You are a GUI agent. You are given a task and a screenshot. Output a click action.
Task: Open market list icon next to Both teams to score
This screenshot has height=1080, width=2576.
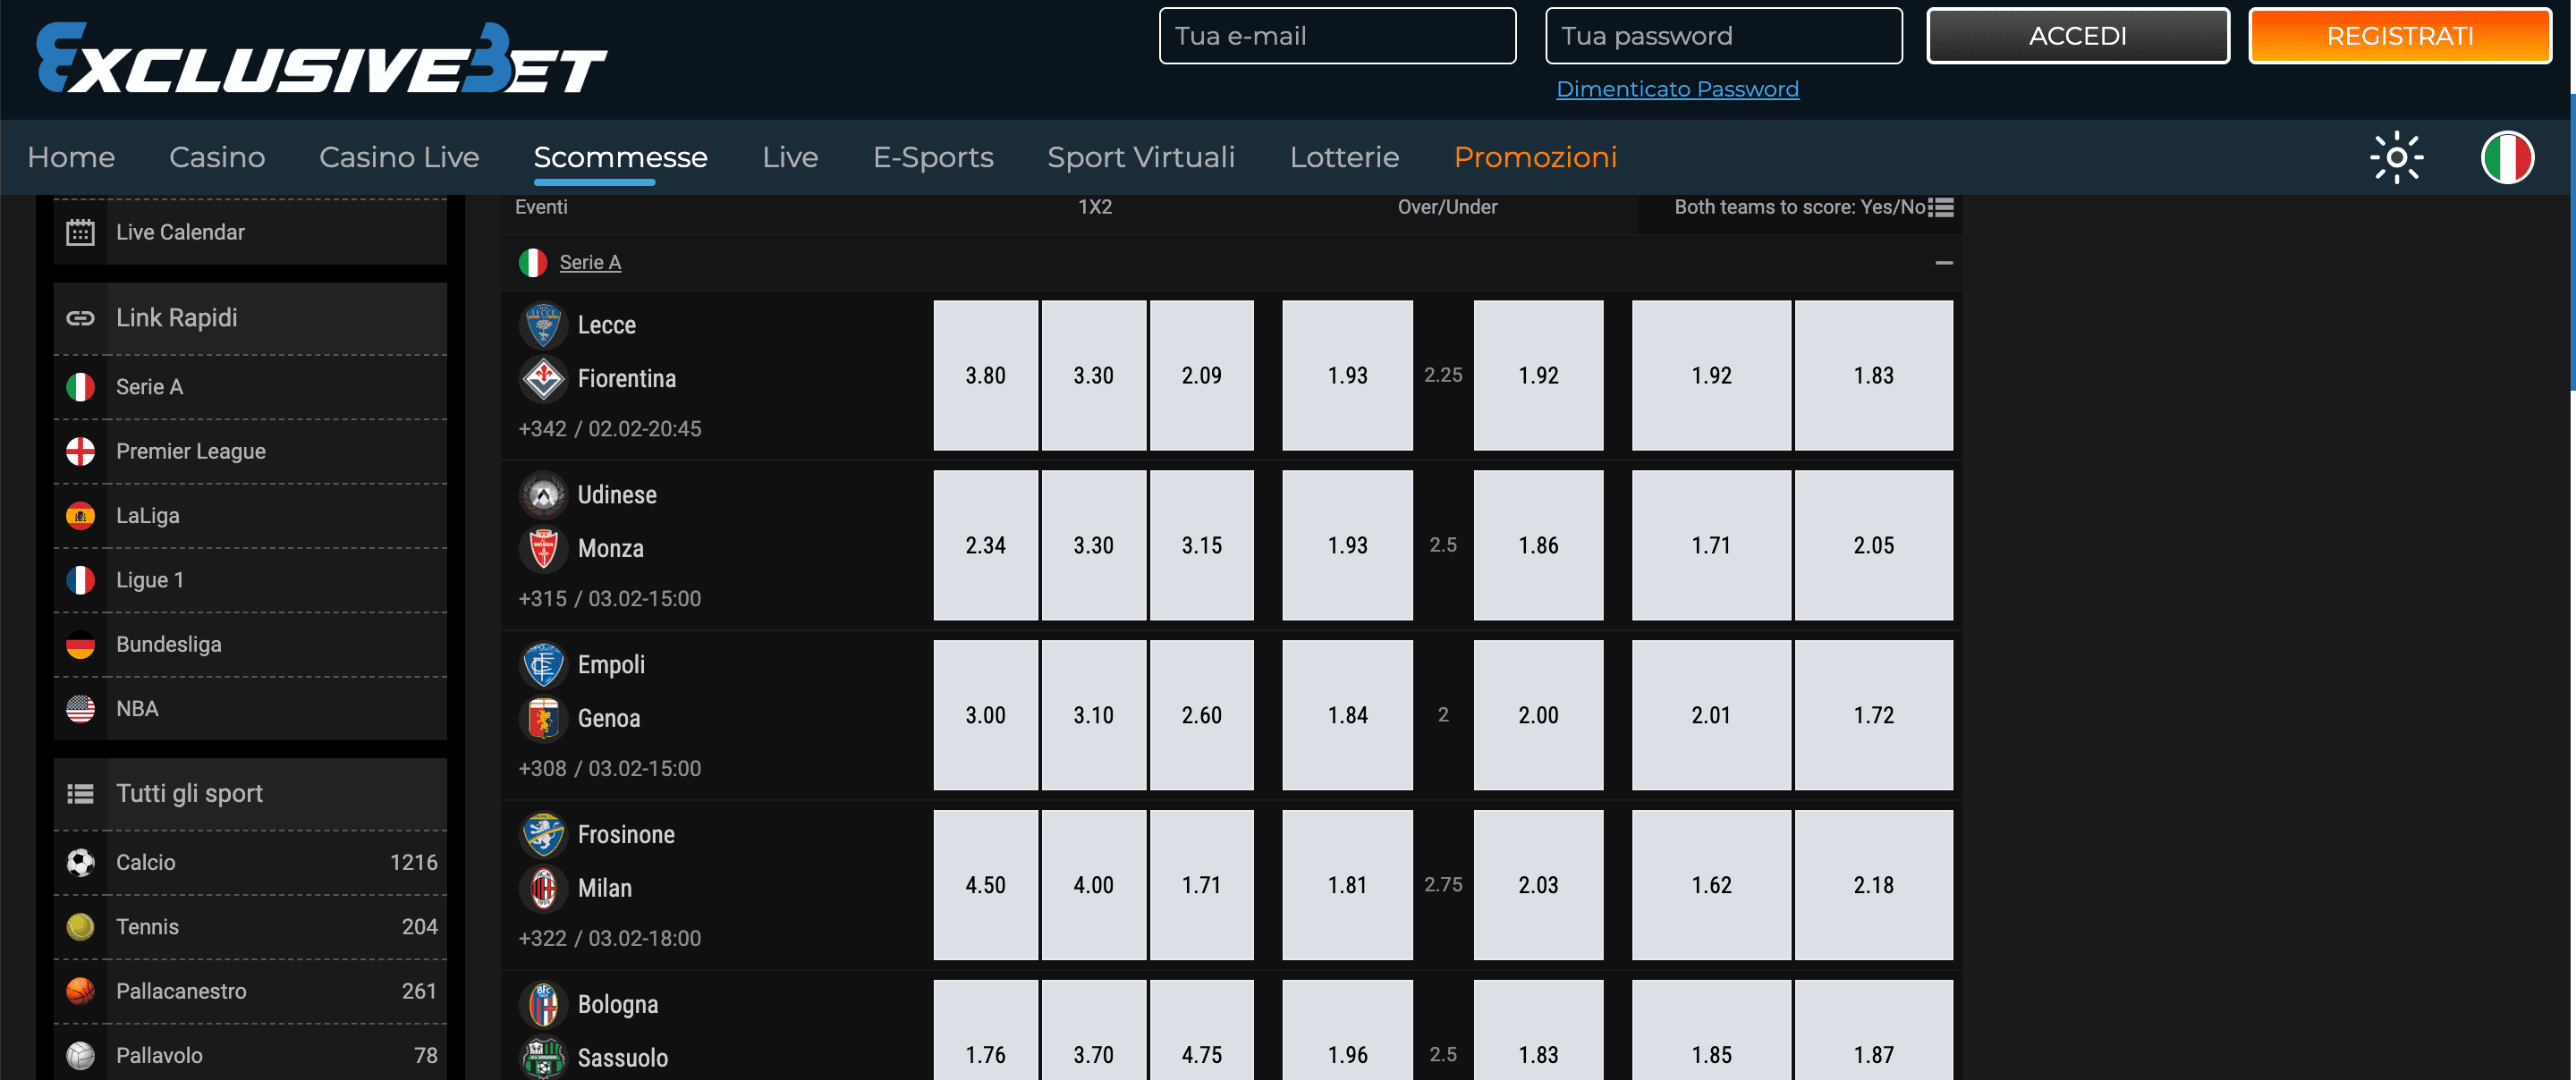[1941, 207]
